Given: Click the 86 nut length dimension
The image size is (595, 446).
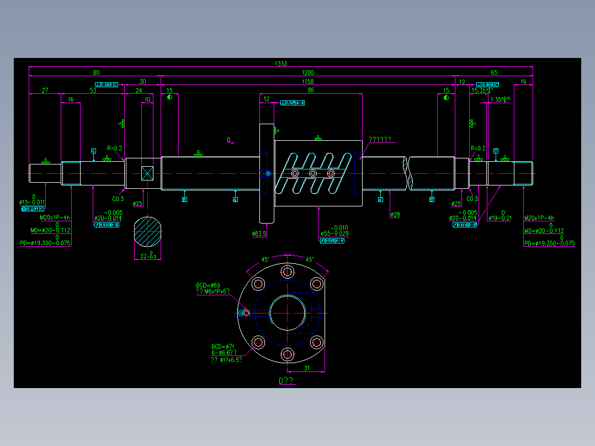Looking at the screenshot, I should tap(311, 90).
